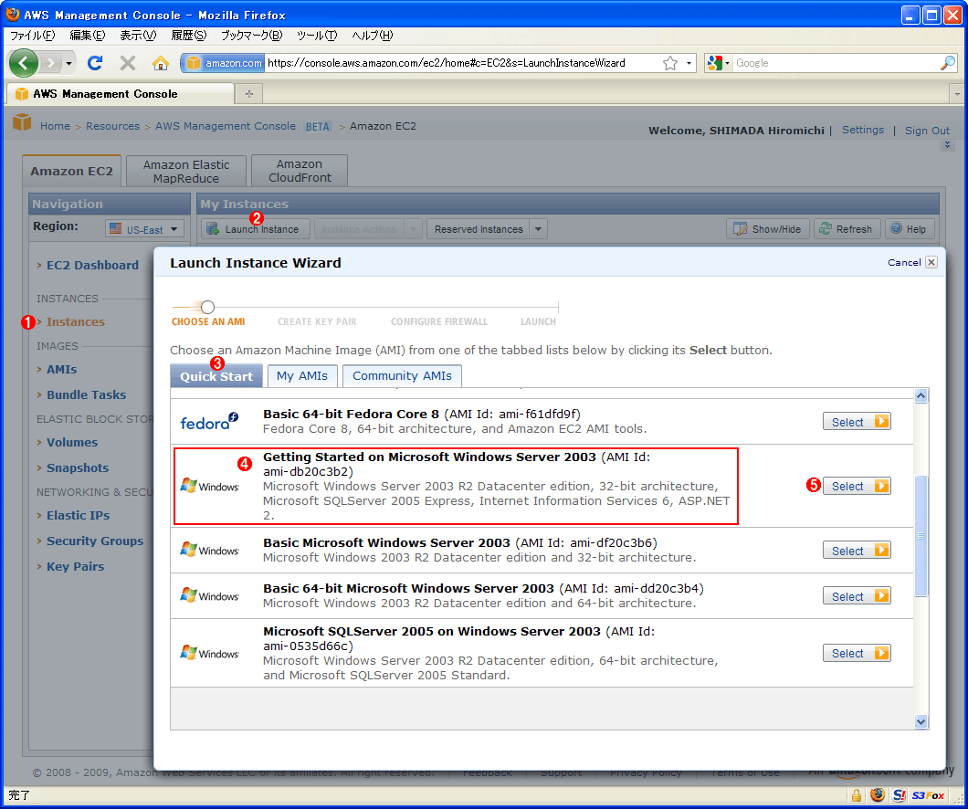Click the collapse header chevron below Sign Out
The width and height of the screenshot is (968, 809).
[x=948, y=145]
